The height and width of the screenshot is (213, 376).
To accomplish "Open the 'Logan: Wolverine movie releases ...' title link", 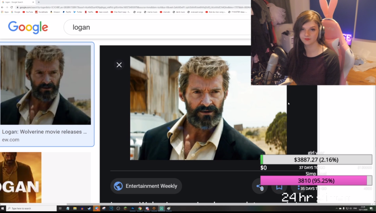I will click(x=44, y=132).
